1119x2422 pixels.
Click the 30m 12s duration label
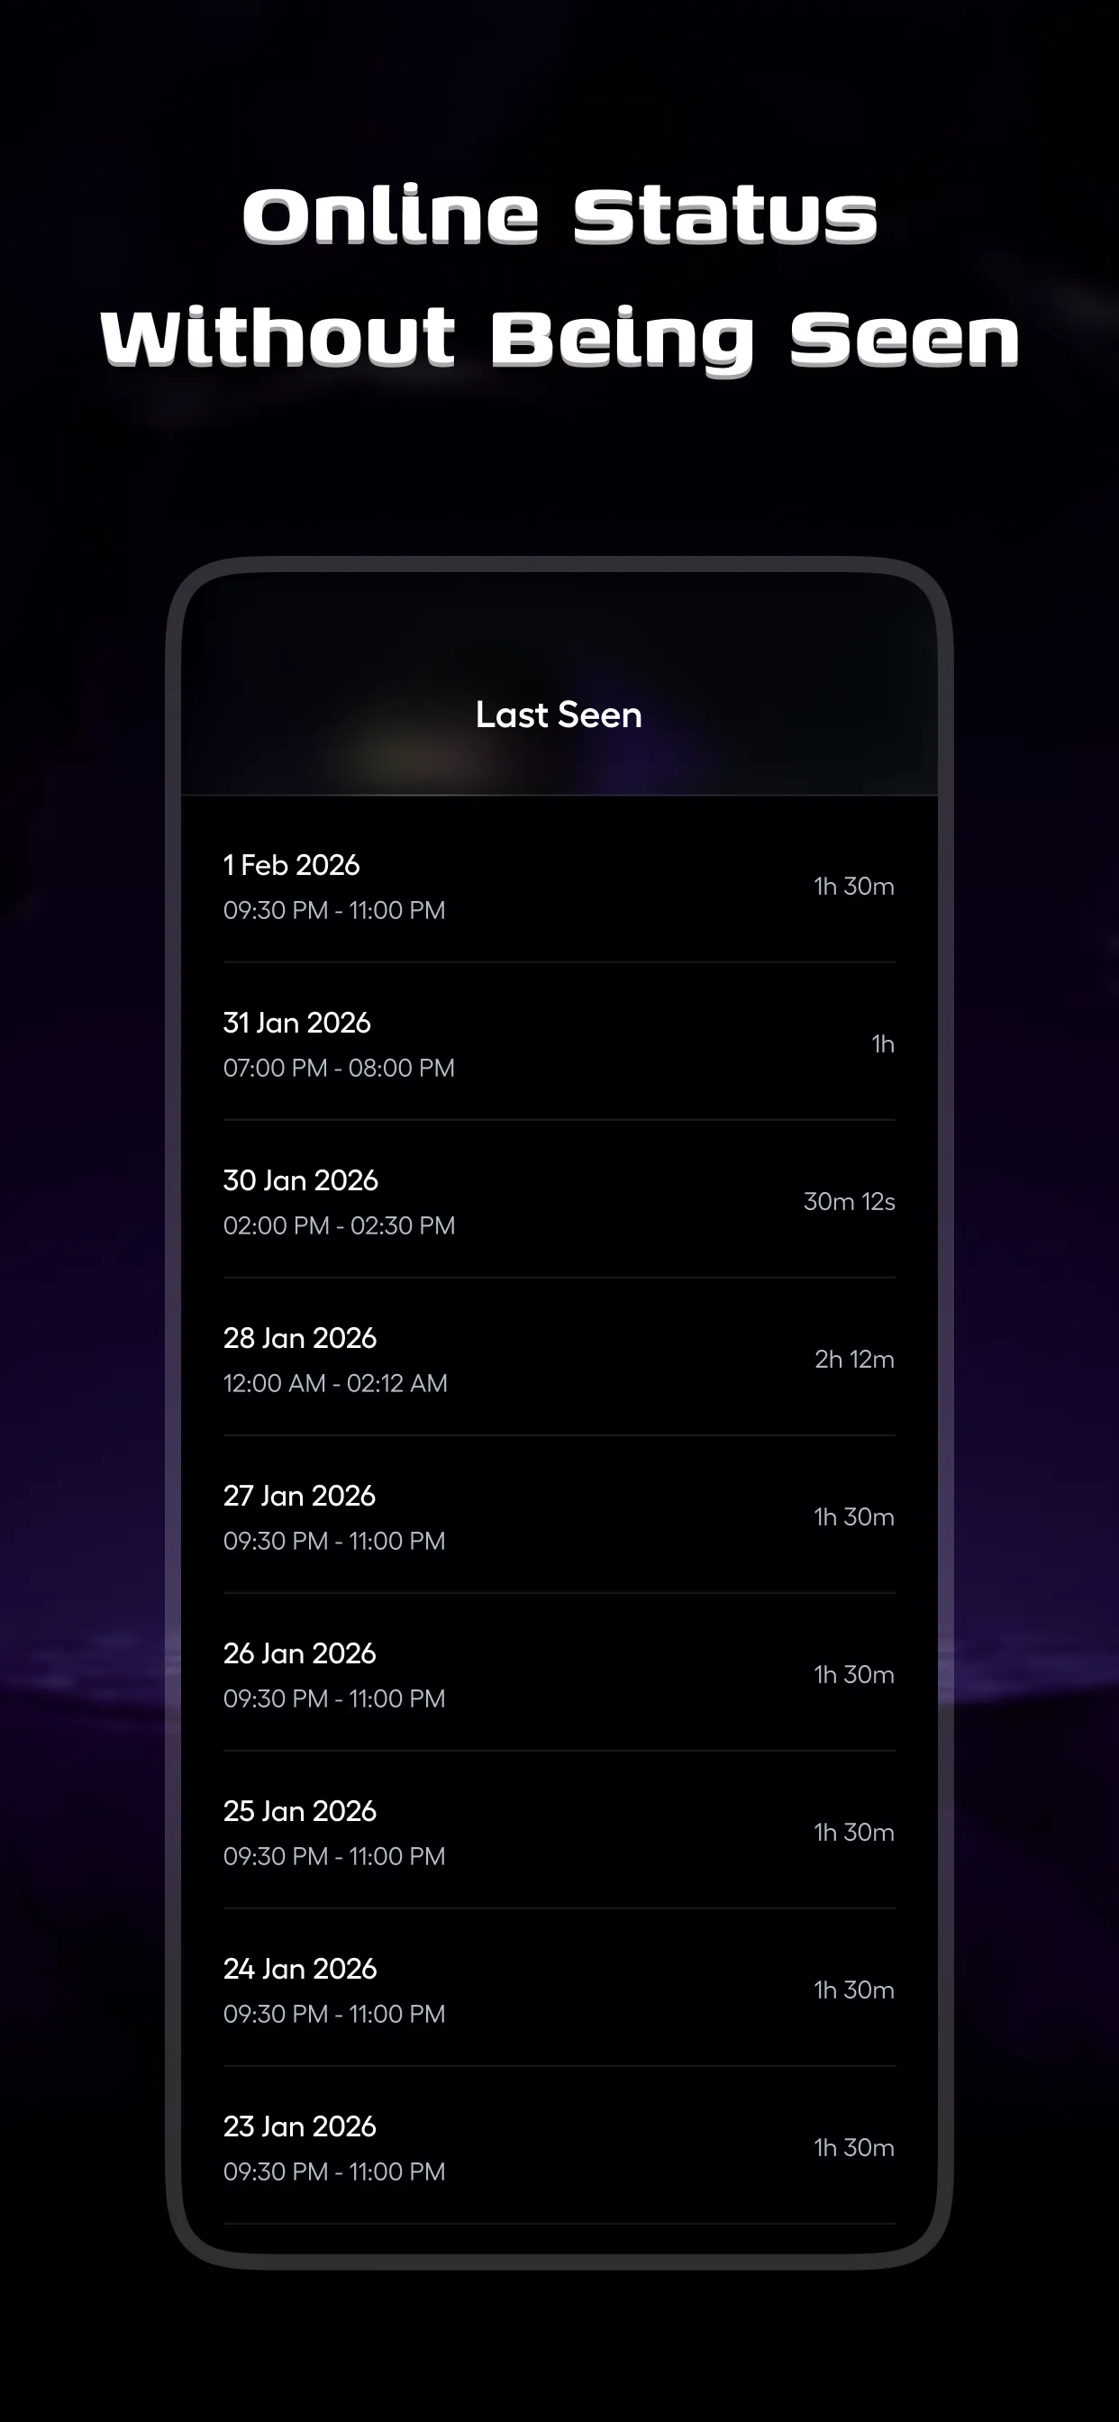tap(849, 1202)
